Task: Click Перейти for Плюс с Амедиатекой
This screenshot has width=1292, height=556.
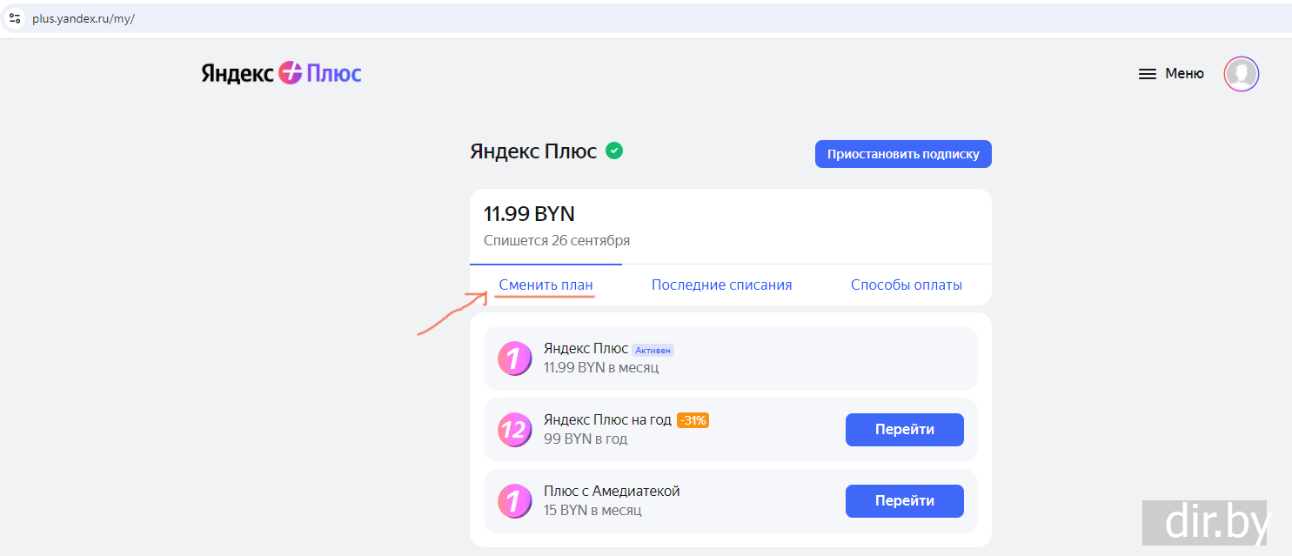Action: click(x=904, y=501)
